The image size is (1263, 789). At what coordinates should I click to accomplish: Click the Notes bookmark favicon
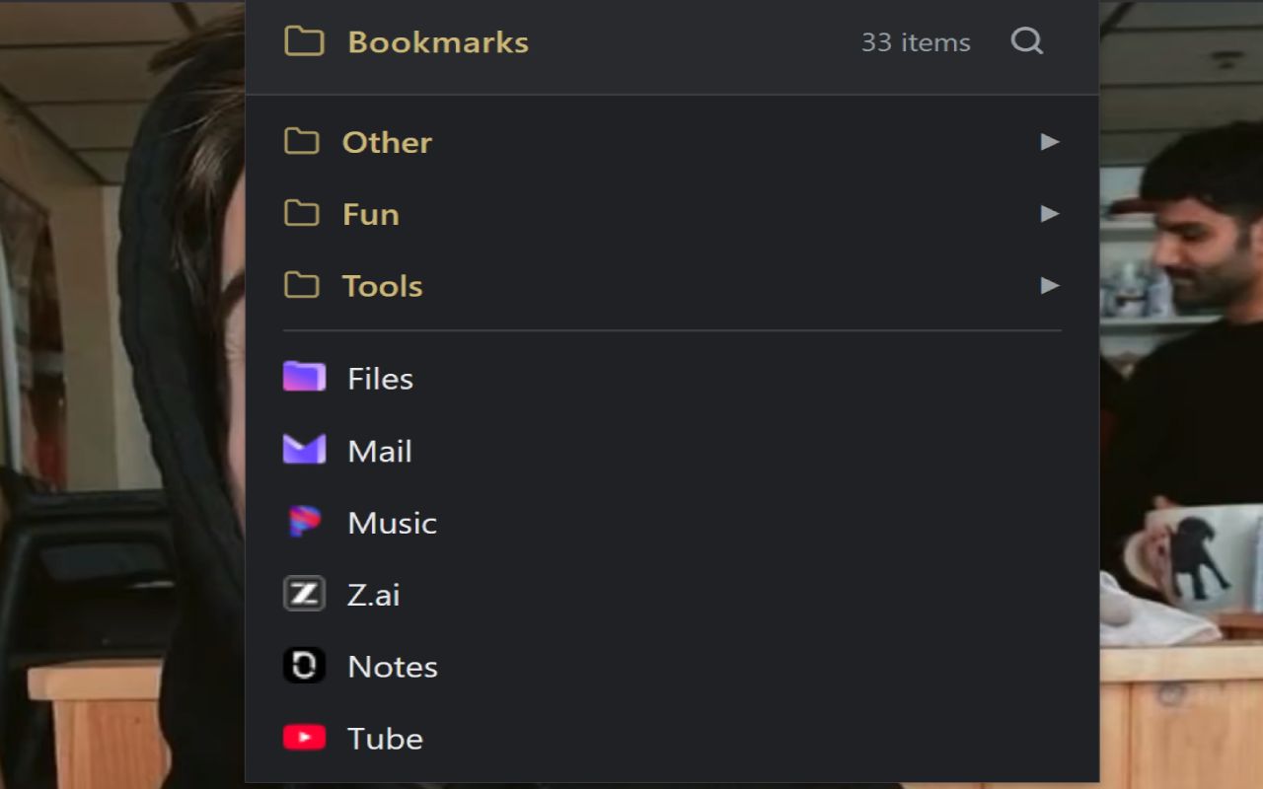[x=304, y=666]
